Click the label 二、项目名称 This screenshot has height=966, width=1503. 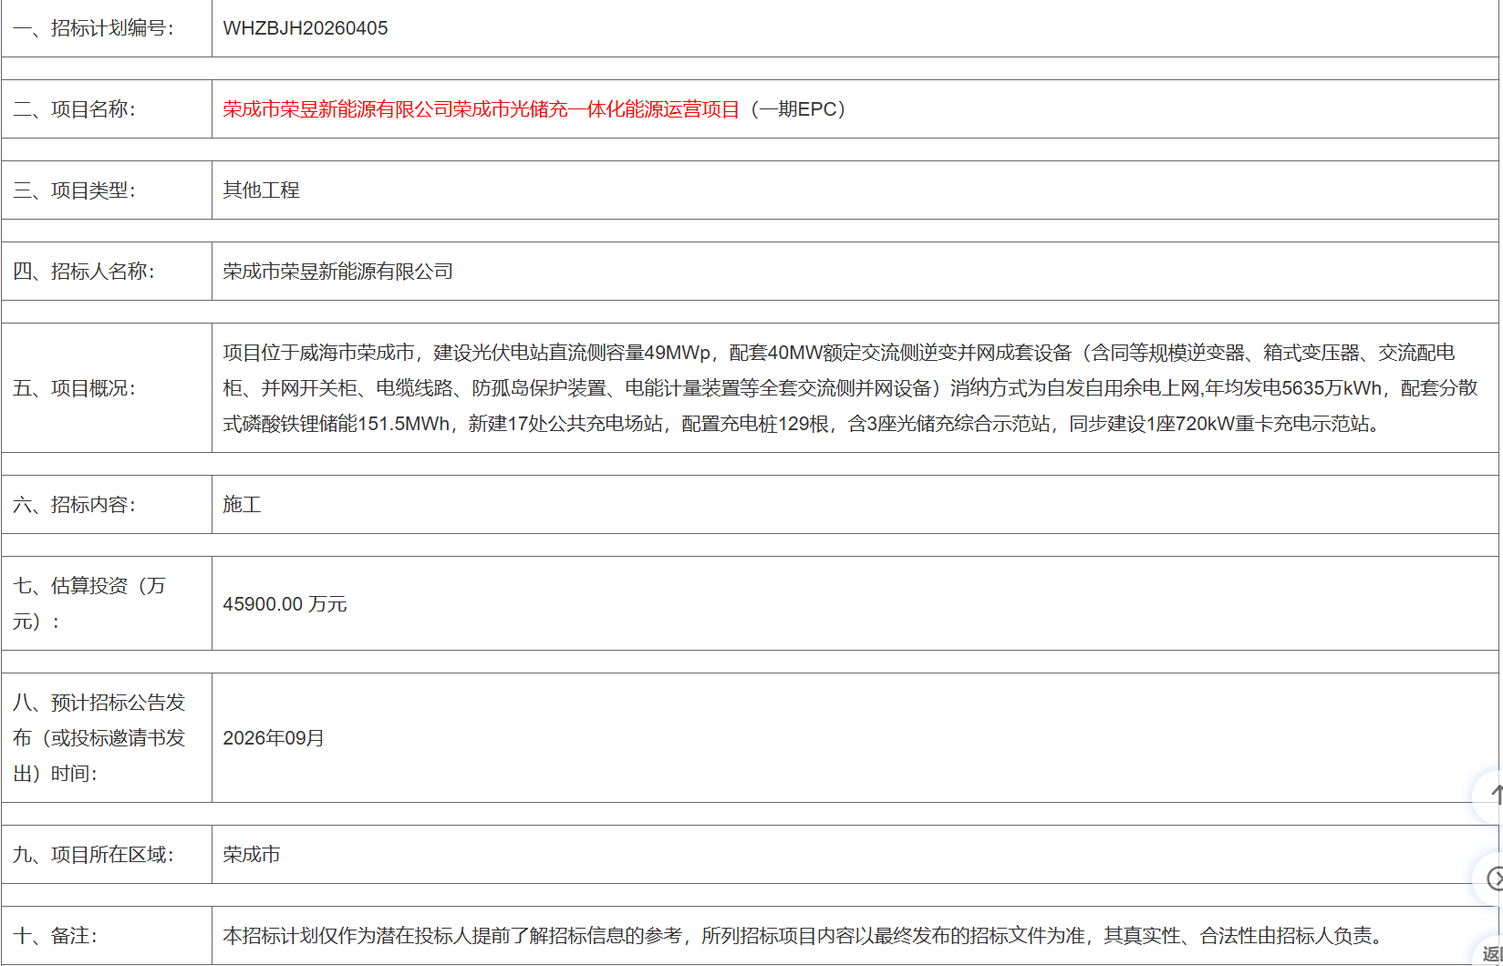tap(74, 109)
